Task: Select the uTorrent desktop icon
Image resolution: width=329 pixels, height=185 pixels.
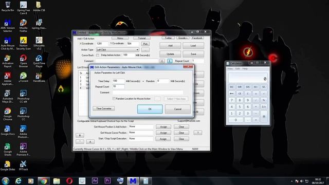Action: click(x=23, y=77)
